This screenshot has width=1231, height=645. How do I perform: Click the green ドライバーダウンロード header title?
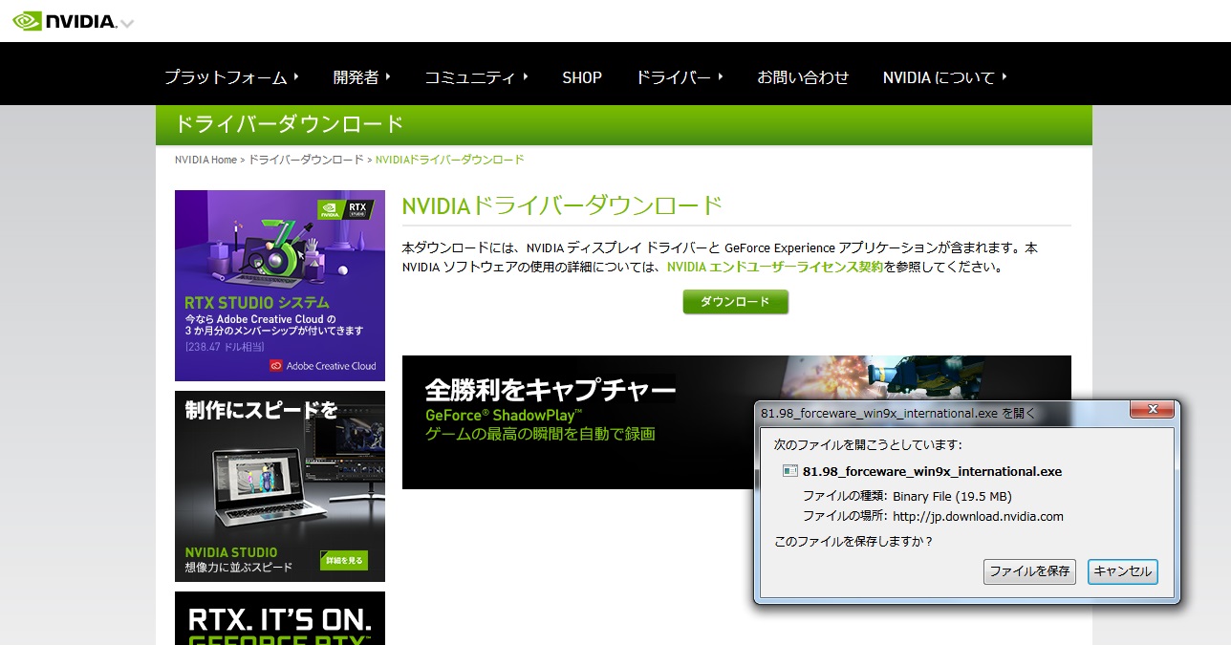290,124
